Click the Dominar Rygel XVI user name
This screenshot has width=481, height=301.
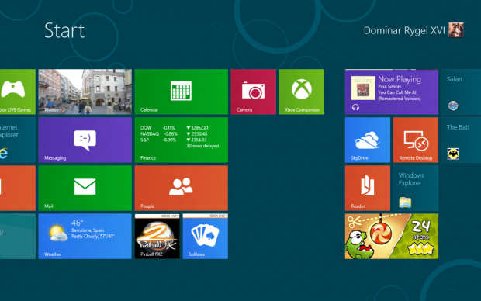[404, 30]
